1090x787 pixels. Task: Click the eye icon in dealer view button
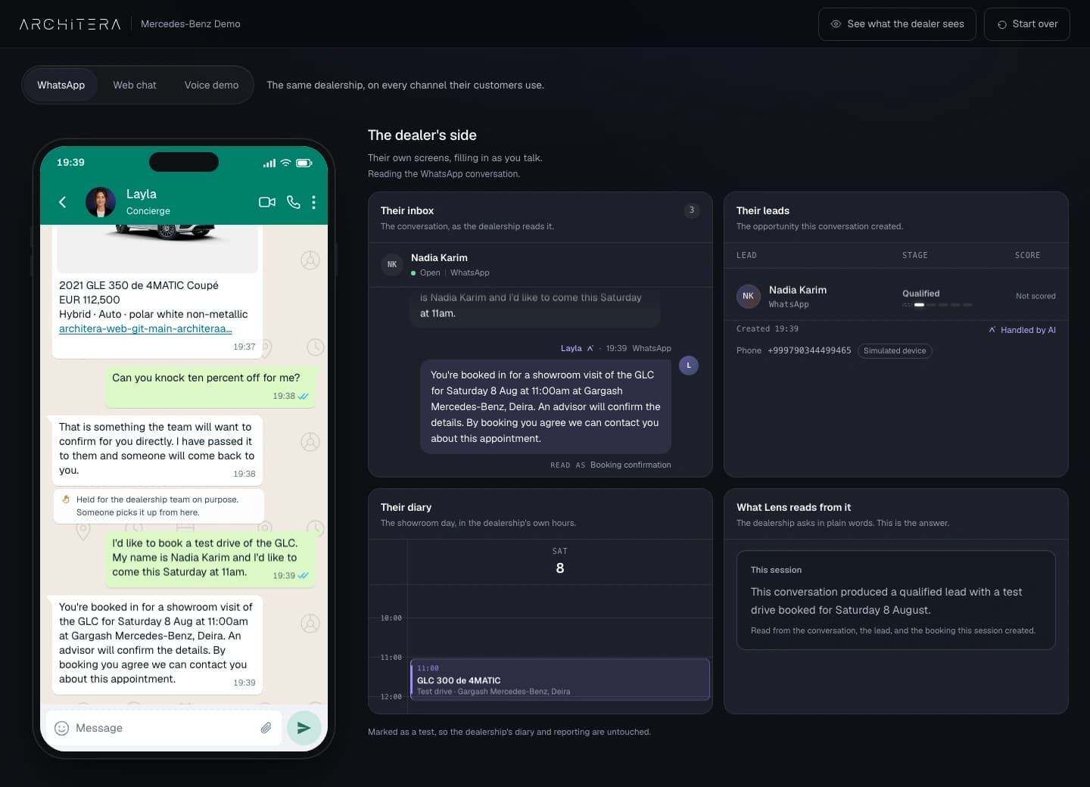[836, 24]
